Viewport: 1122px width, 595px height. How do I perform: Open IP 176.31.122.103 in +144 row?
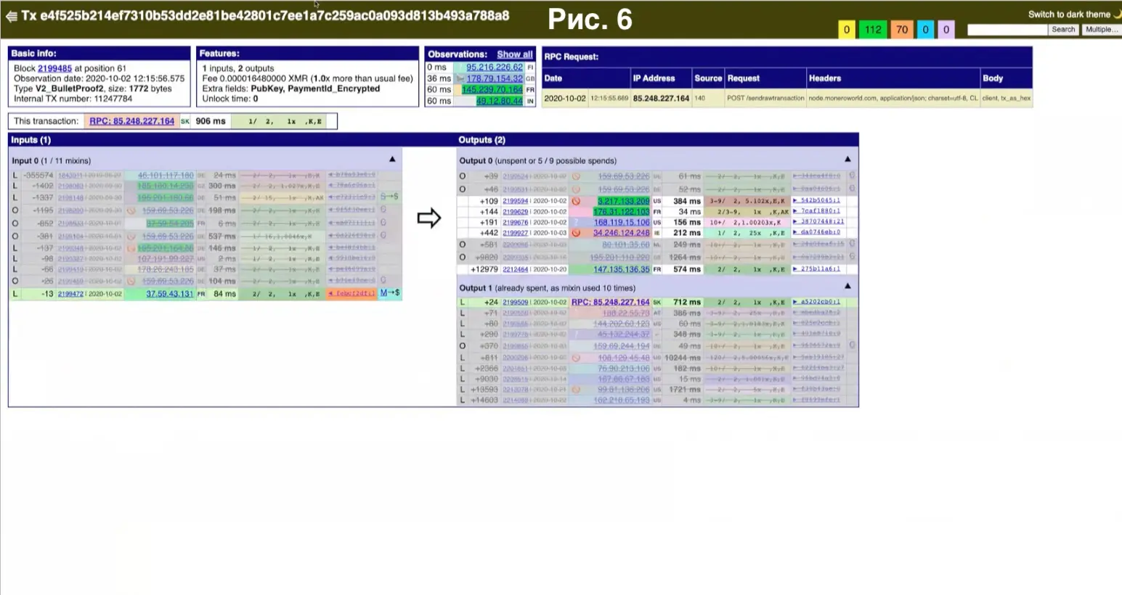(x=622, y=212)
